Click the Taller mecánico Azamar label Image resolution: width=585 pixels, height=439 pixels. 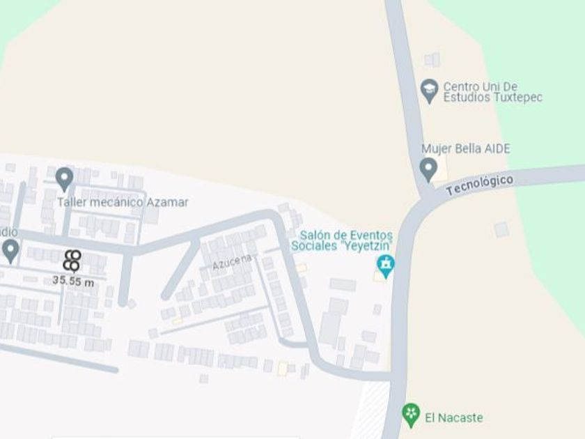123,202
